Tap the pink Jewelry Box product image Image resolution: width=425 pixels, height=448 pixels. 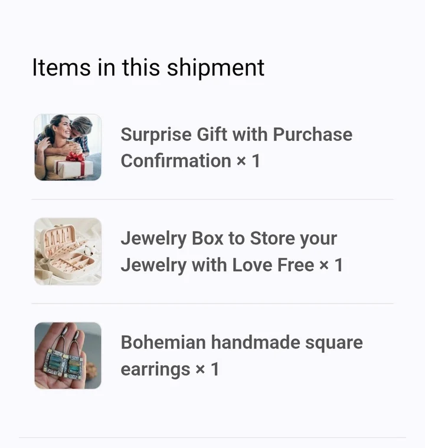tap(68, 252)
